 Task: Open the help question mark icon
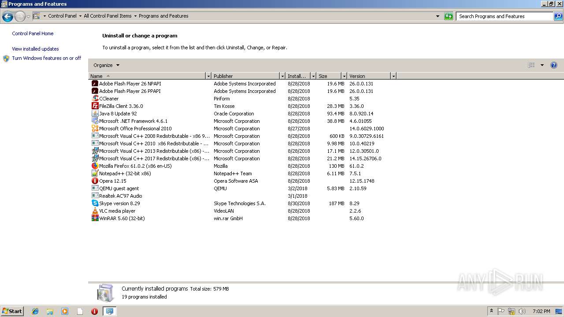coord(554,65)
